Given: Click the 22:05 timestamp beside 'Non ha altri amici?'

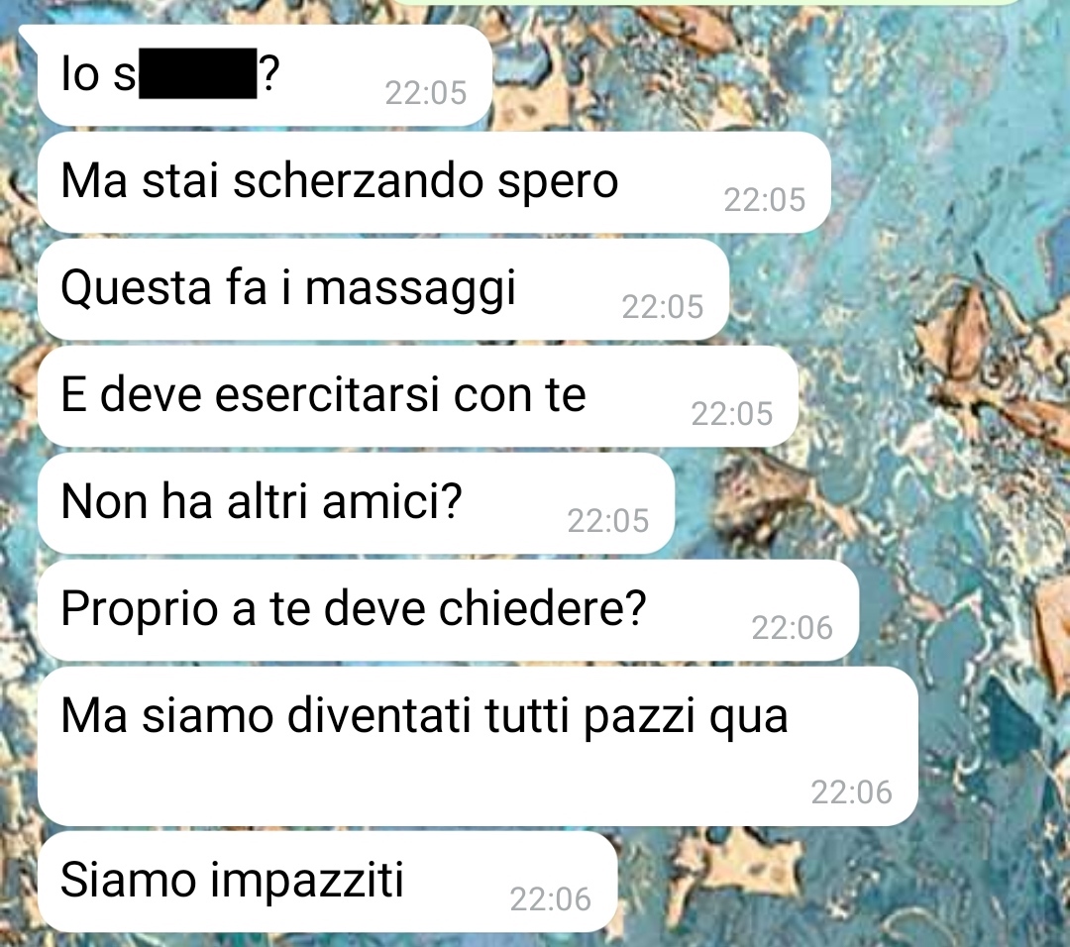Looking at the screenshot, I should click(608, 521).
